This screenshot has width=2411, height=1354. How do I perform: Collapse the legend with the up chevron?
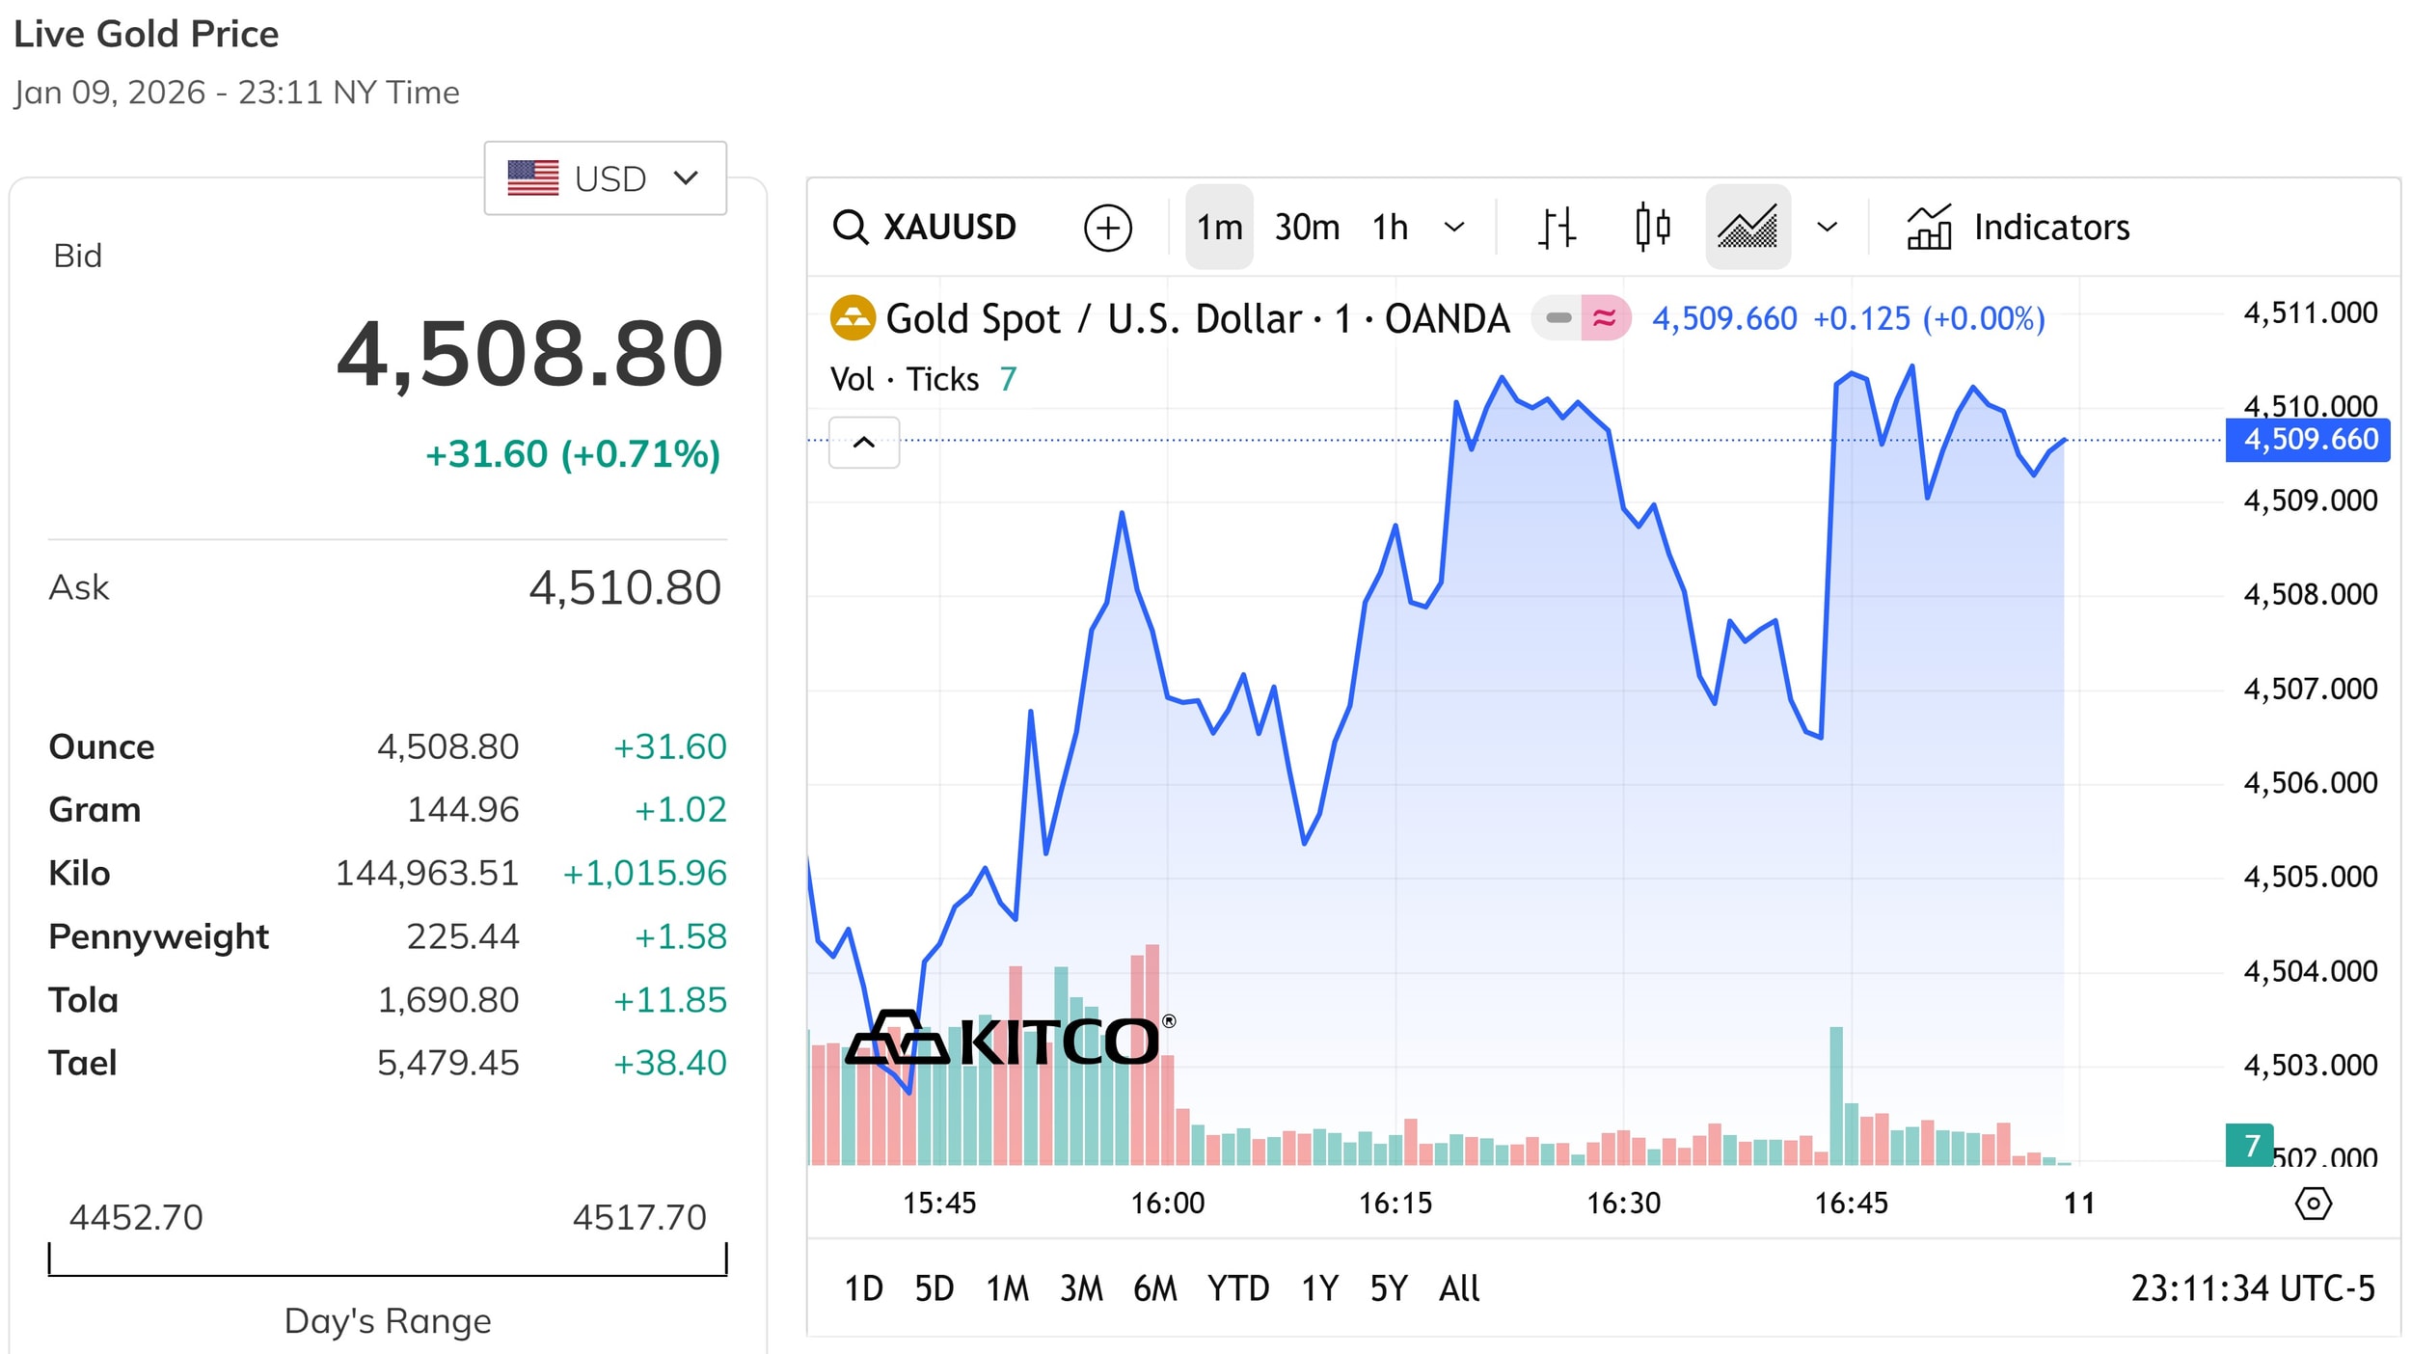coord(863,442)
